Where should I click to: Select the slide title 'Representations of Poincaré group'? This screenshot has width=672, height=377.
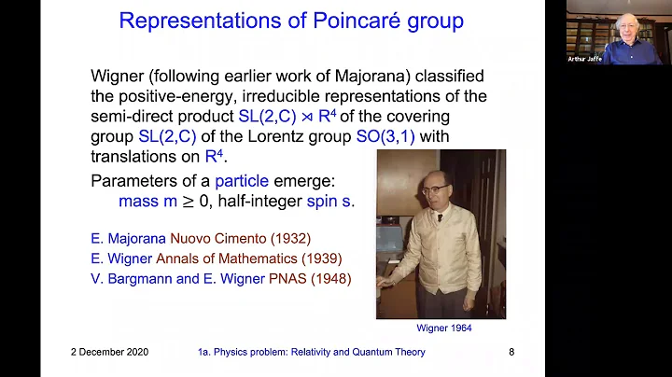[x=291, y=21]
